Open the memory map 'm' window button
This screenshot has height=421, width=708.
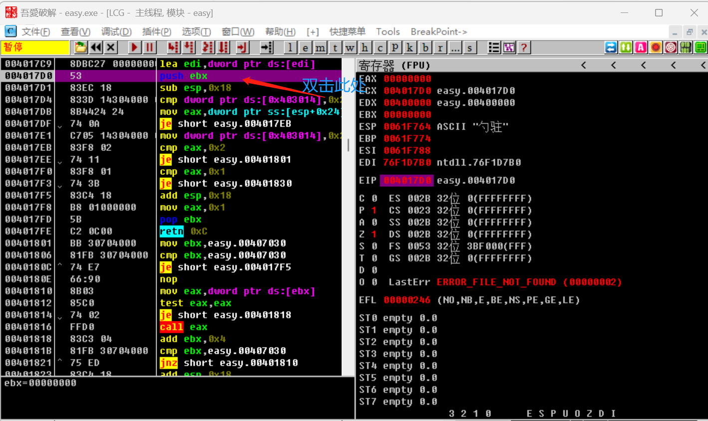(320, 47)
